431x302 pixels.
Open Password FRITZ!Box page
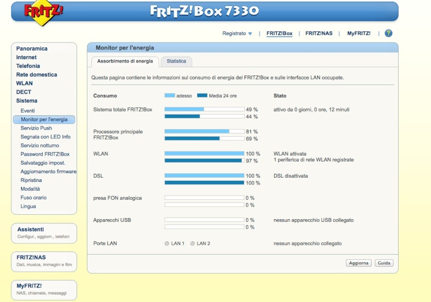click(x=45, y=154)
